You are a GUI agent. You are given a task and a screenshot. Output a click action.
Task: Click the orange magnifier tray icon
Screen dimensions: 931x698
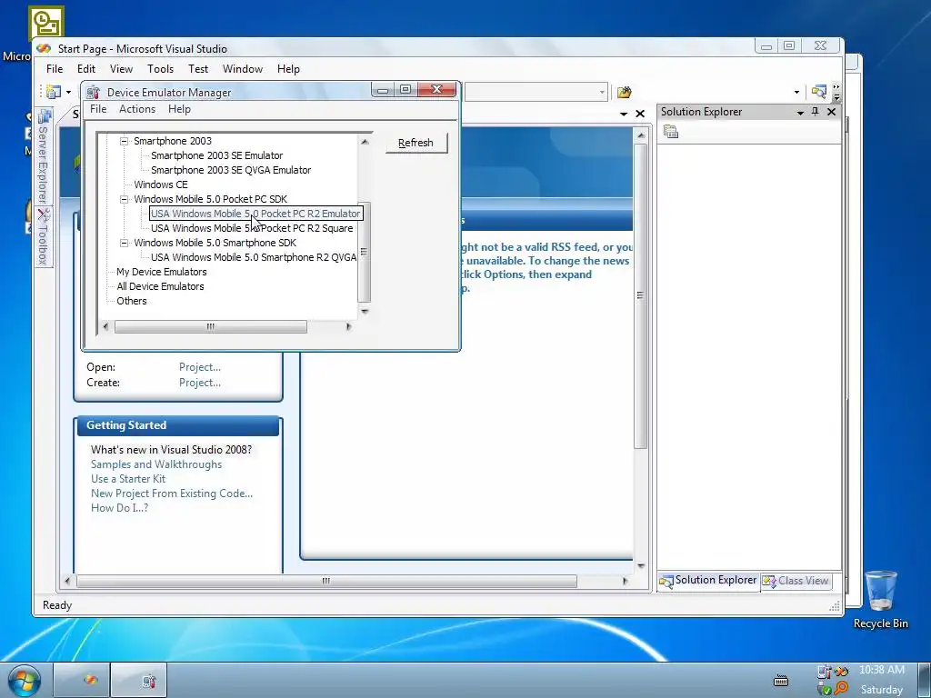841,688
